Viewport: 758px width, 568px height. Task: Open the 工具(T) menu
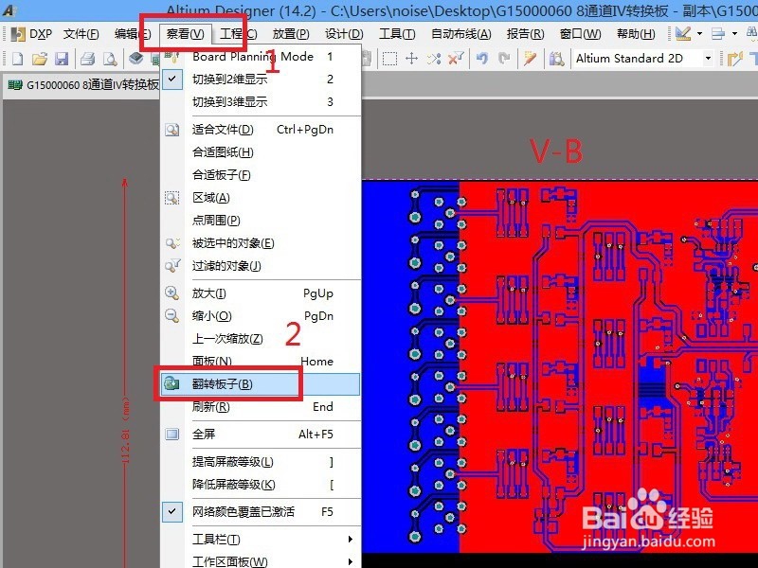(397, 34)
